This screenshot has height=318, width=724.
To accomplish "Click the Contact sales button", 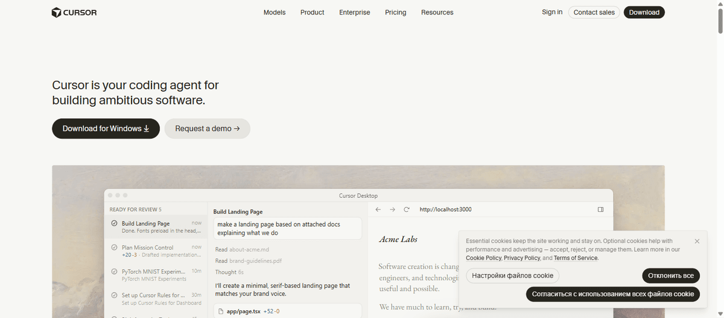I will click(x=594, y=12).
